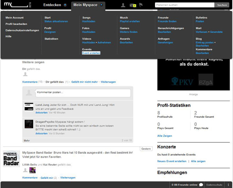
Task: Open the profile person icon in header
Action: 123,5
